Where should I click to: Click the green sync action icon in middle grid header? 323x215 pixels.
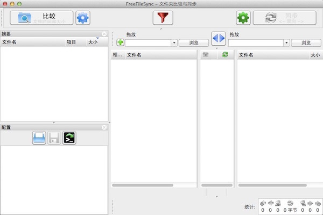pyautogui.click(x=225, y=54)
